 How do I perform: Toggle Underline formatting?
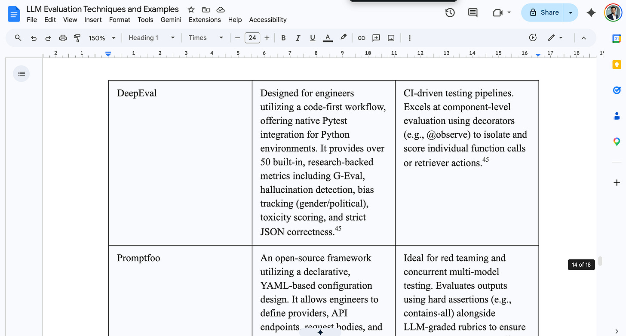[313, 38]
